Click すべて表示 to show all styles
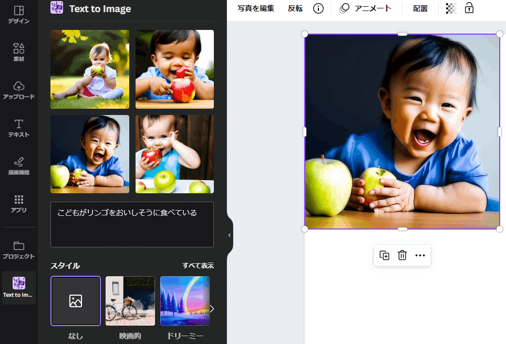 tap(198, 265)
